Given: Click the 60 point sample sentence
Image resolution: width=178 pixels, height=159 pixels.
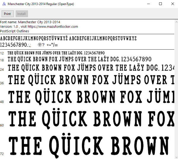Looking at the screenshot, I should point(91,118).
